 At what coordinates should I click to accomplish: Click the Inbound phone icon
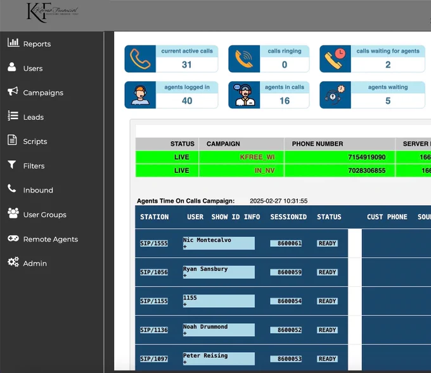(11, 189)
